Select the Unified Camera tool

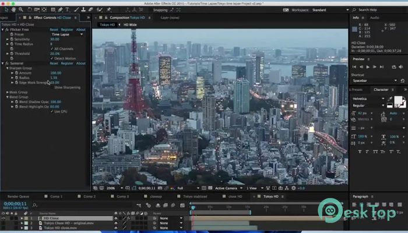coord(37,10)
